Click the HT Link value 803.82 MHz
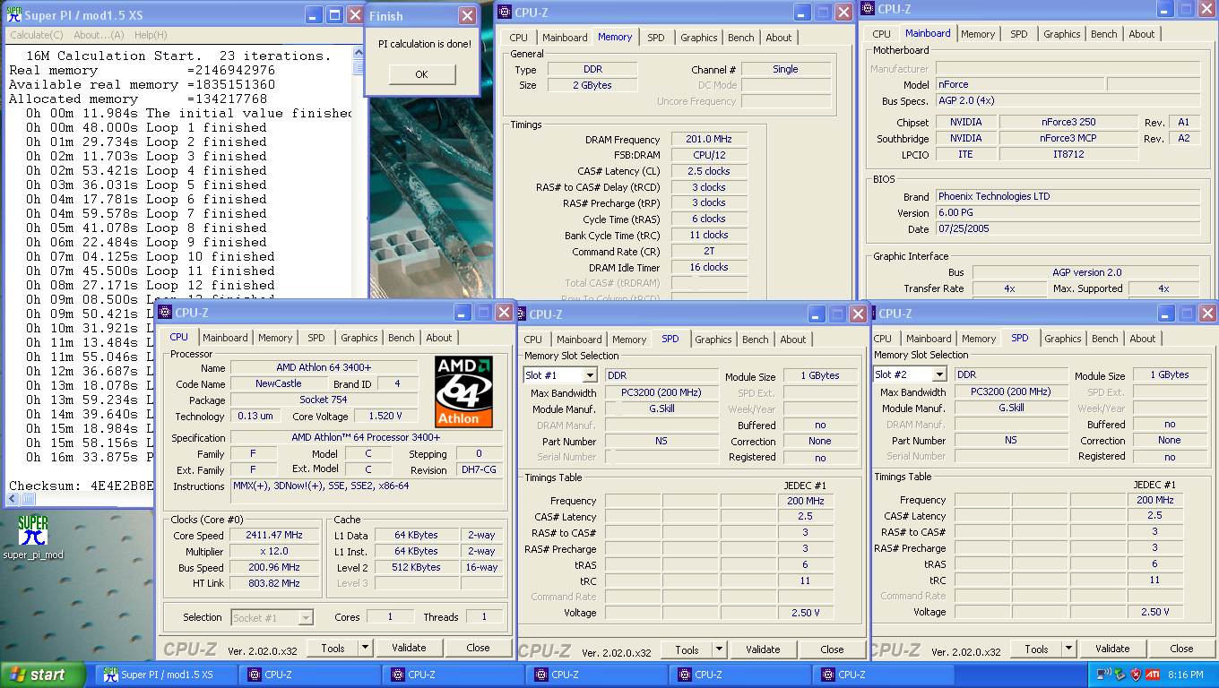Viewport: 1219px width, 688px height. point(275,584)
